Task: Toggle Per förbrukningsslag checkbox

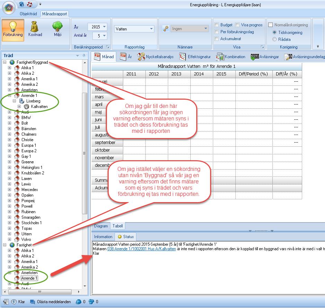Action: [x=216, y=32]
